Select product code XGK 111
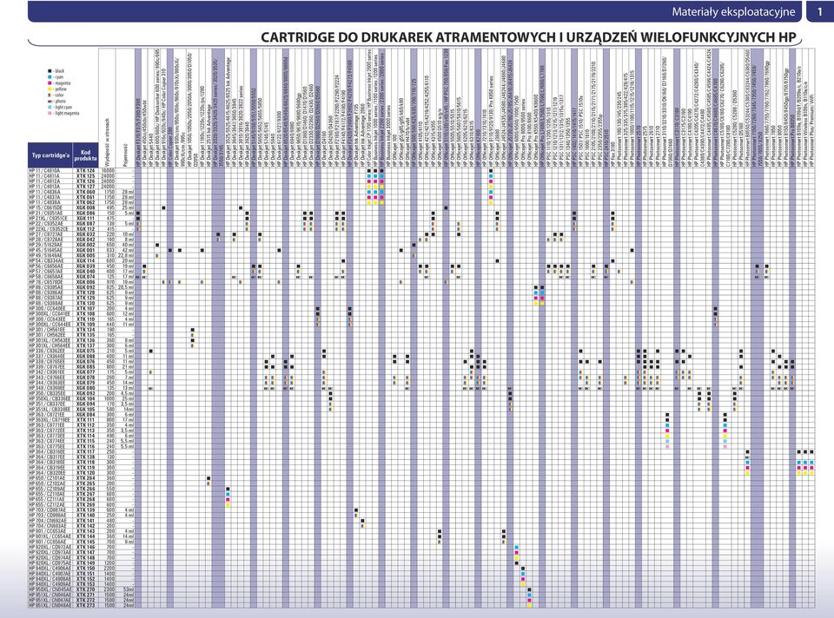The image size is (834, 618). tap(85, 218)
